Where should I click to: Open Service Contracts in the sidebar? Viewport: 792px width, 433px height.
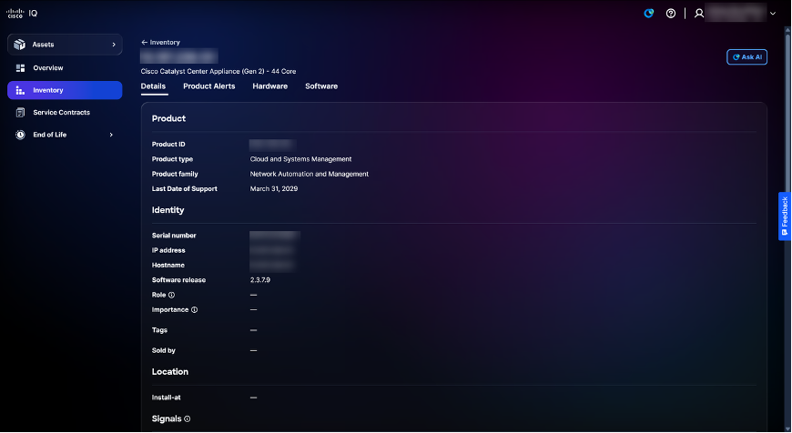[65, 113]
